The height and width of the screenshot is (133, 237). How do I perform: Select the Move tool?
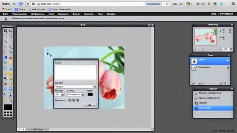tap(10, 31)
